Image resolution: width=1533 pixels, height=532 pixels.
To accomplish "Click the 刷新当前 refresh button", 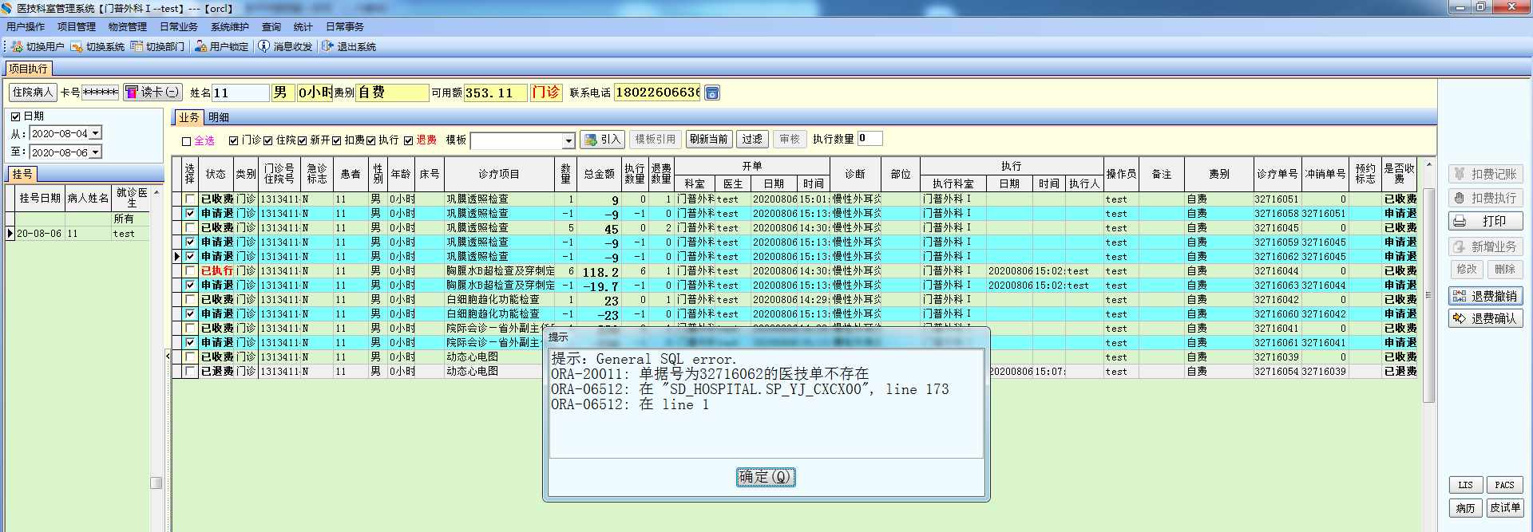I will click(709, 140).
